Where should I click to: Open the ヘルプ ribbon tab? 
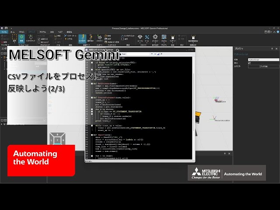click(x=60, y=32)
